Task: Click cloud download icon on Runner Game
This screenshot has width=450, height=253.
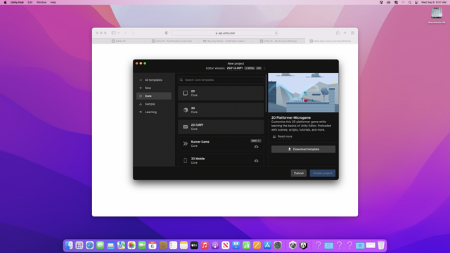Action: [x=256, y=147]
